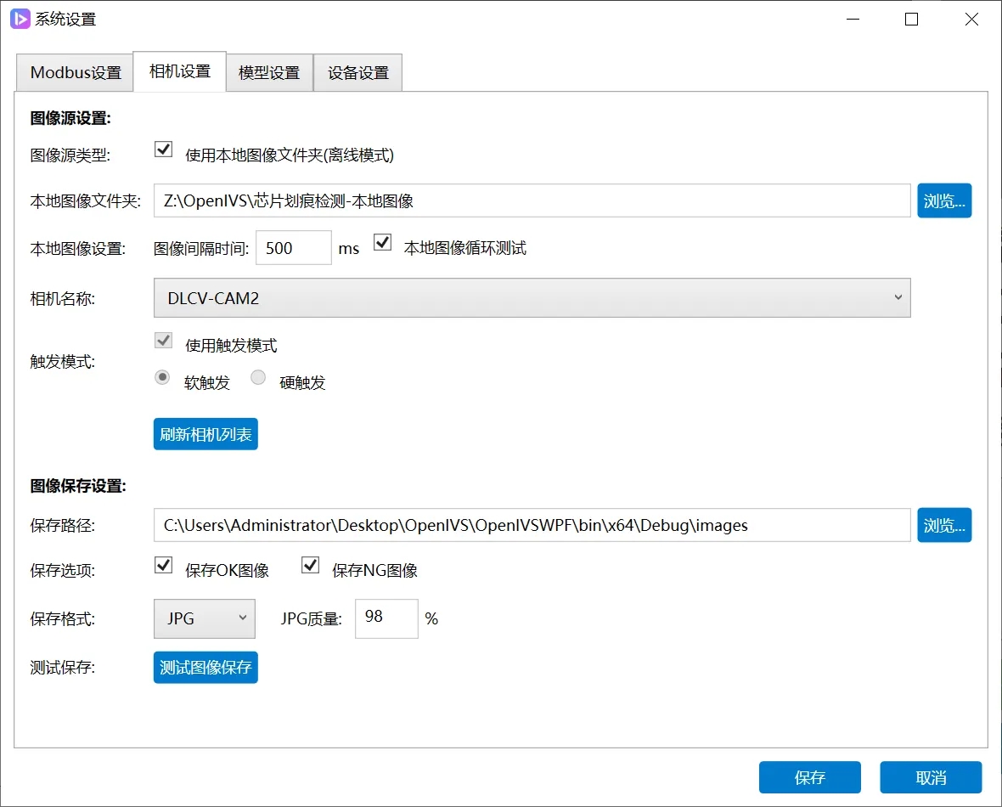Open the 模型设置 tab
Viewport: 1002px width, 807px height.
(269, 72)
